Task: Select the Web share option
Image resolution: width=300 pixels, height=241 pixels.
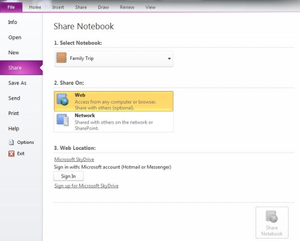Action: click(x=113, y=101)
